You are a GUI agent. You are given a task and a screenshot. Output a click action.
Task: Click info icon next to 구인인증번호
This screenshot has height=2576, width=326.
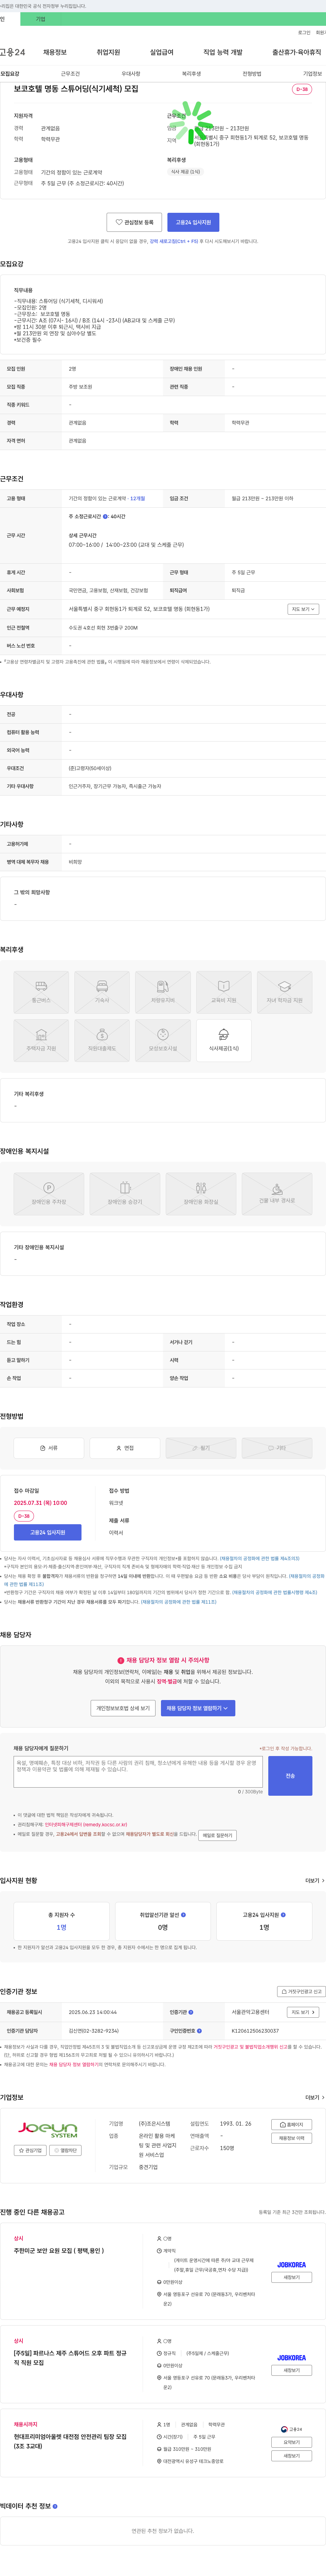click(199, 2031)
